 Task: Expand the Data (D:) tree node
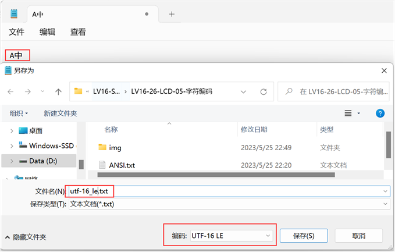coord(12,161)
